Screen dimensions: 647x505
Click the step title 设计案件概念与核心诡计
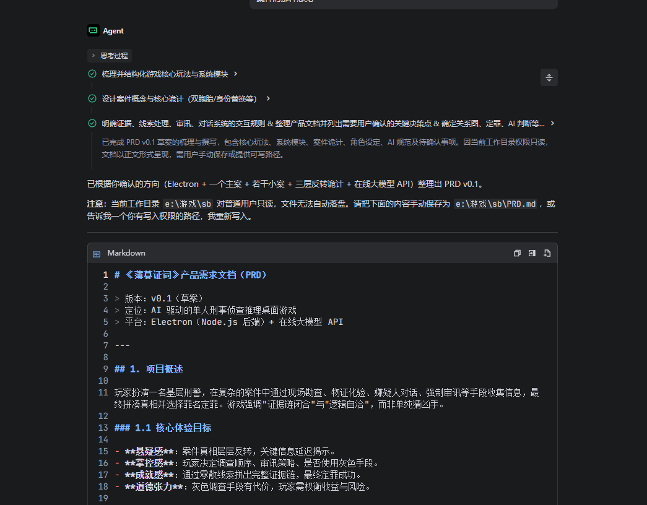[x=180, y=98]
